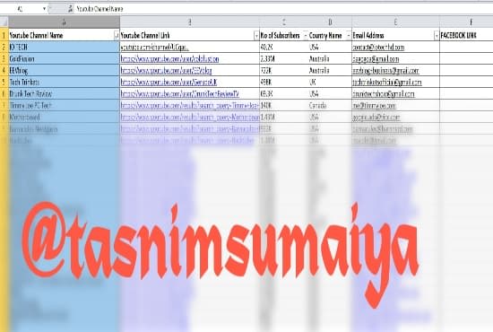
Task: Open the DrunkTechReviewTV YouTube link
Action: click(x=180, y=94)
